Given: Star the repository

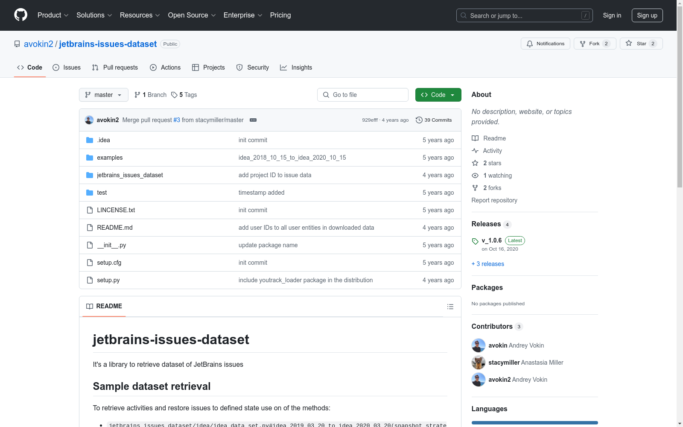Looking at the screenshot, I should pos(641,44).
